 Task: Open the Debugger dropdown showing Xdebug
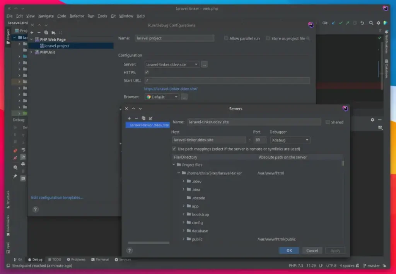pyautogui.click(x=290, y=140)
